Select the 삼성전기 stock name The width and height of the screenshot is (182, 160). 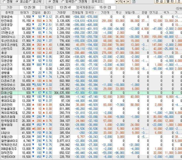(7, 65)
